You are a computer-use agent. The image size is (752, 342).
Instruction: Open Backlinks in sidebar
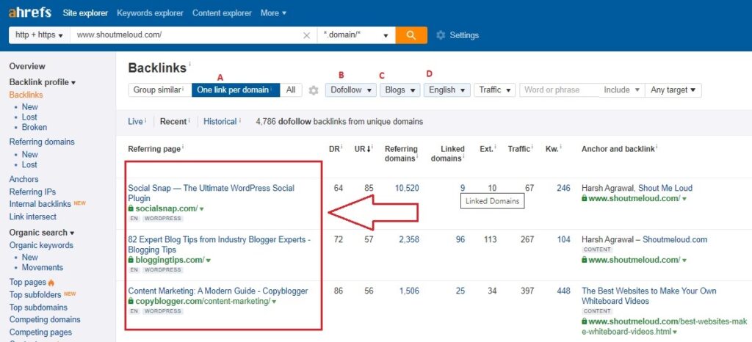pos(26,95)
